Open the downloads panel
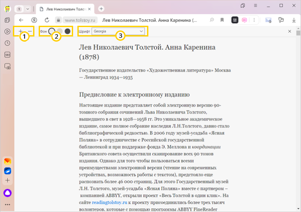301x212 pixels. 294,20
